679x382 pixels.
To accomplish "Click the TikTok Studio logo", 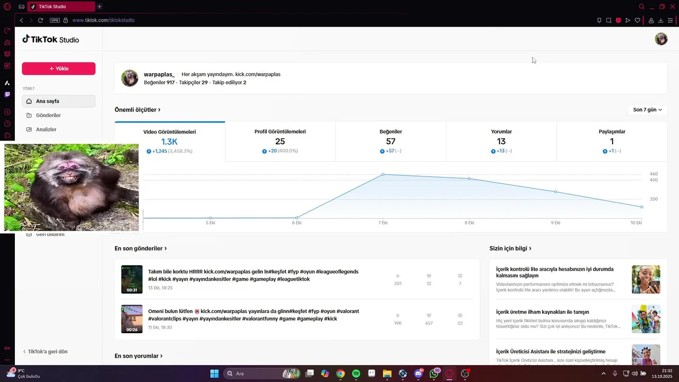I will click(50, 39).
